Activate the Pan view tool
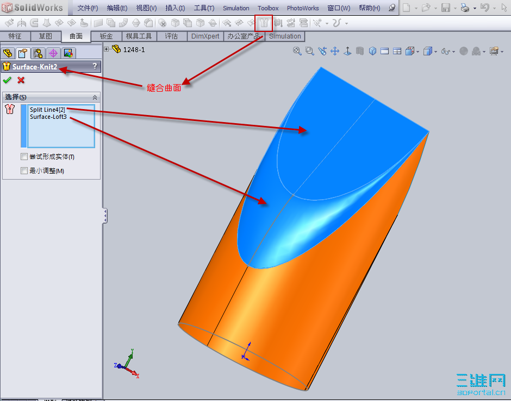The image size is (511, 401). click(x=335, y=51)
